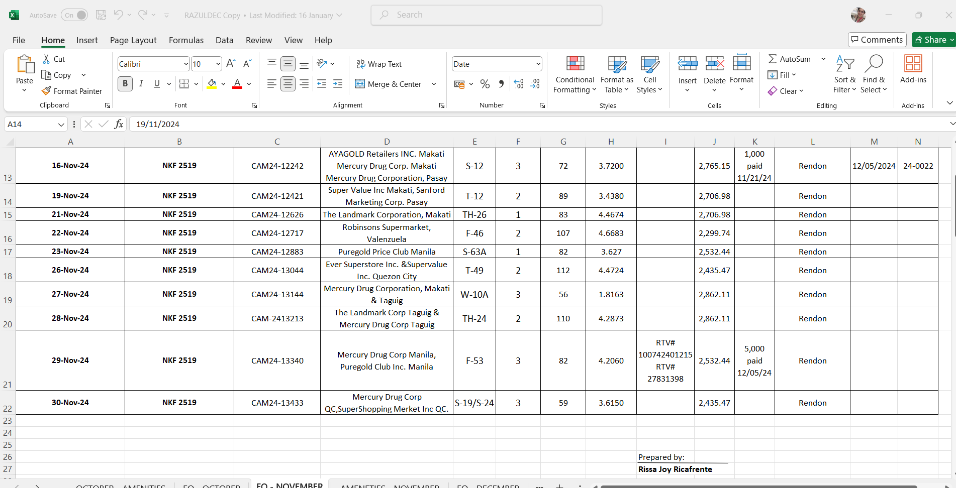The width and height of the screenshot is (956, 488).
Task: Click Increase Decimal icon
Action: click(x=519, y=84)
